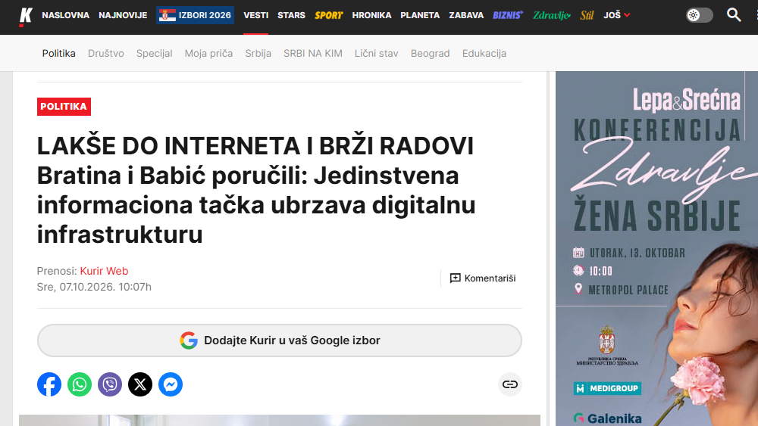The image size is (758, 426).
Task: Open the Edukacija subcategory
Action: pos(484,53)
